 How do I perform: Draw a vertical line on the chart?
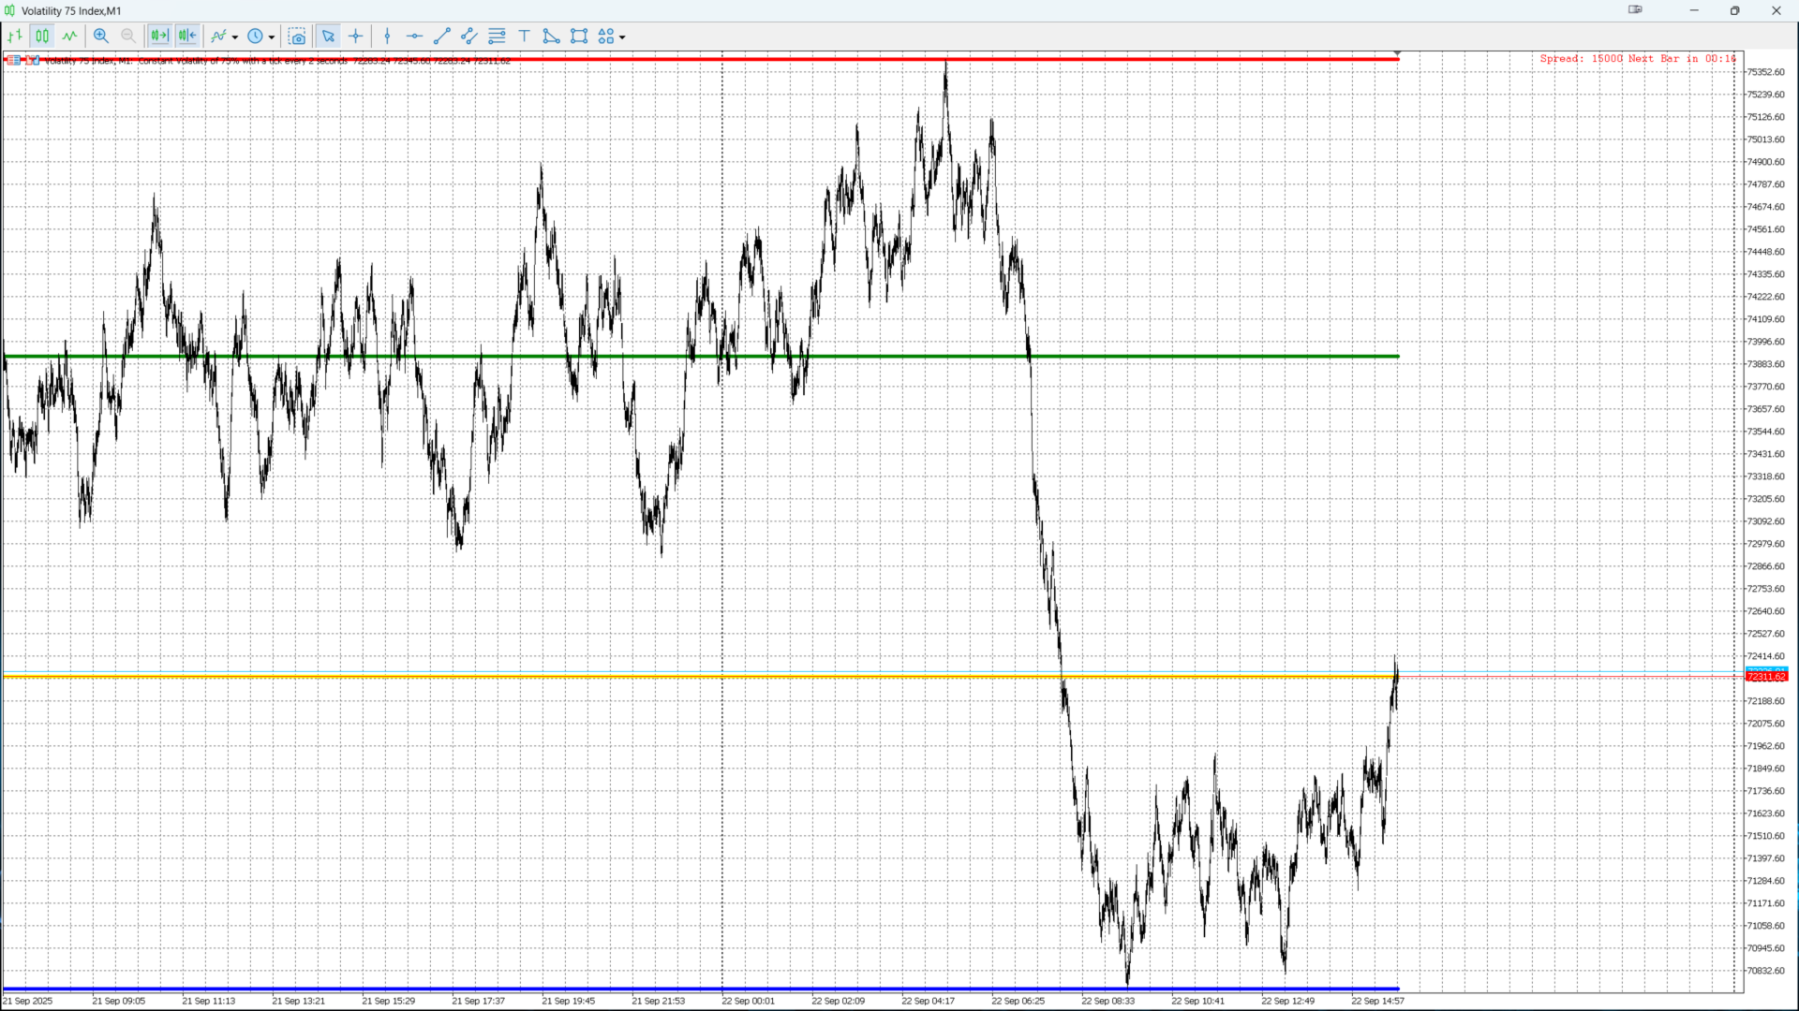tap(387, 37)
